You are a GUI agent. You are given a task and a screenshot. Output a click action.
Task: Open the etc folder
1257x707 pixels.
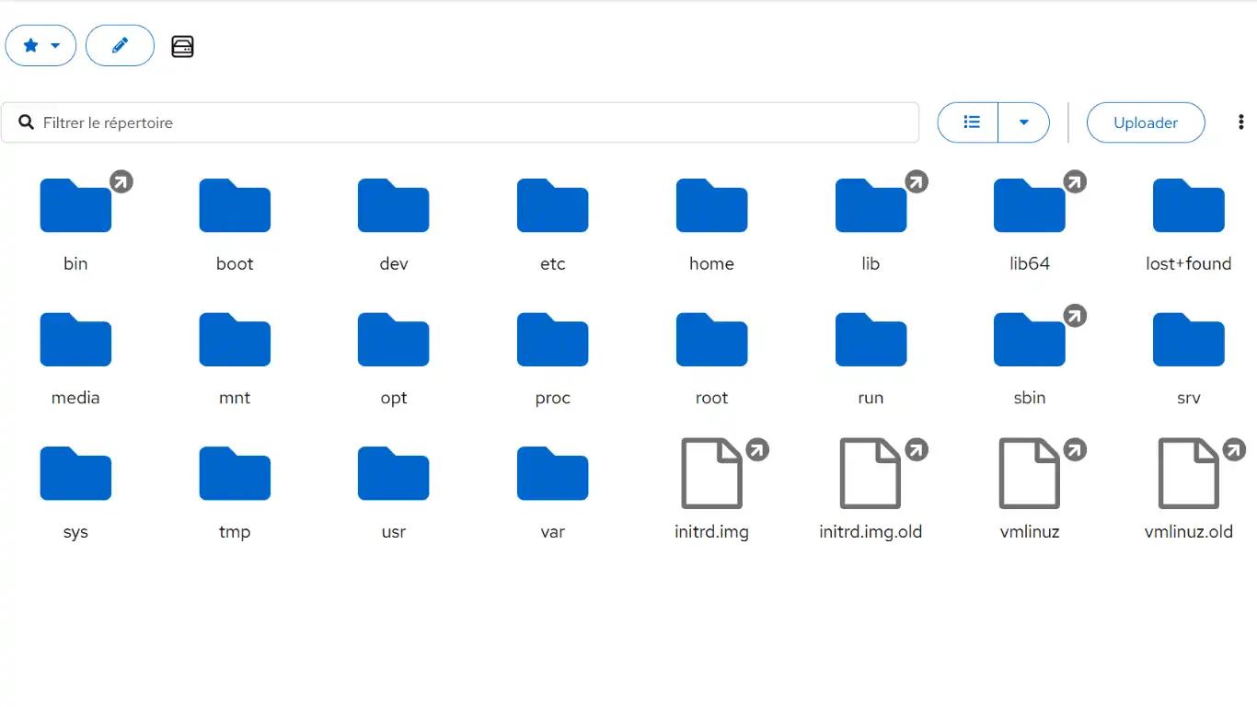point(552,222)
